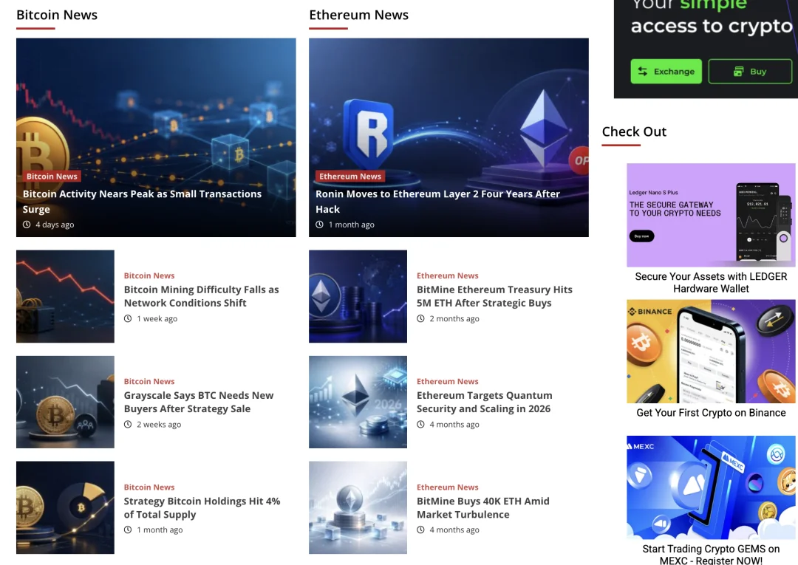
Task: Click the Buy button in crypto ad
Action: coord(750,71)
